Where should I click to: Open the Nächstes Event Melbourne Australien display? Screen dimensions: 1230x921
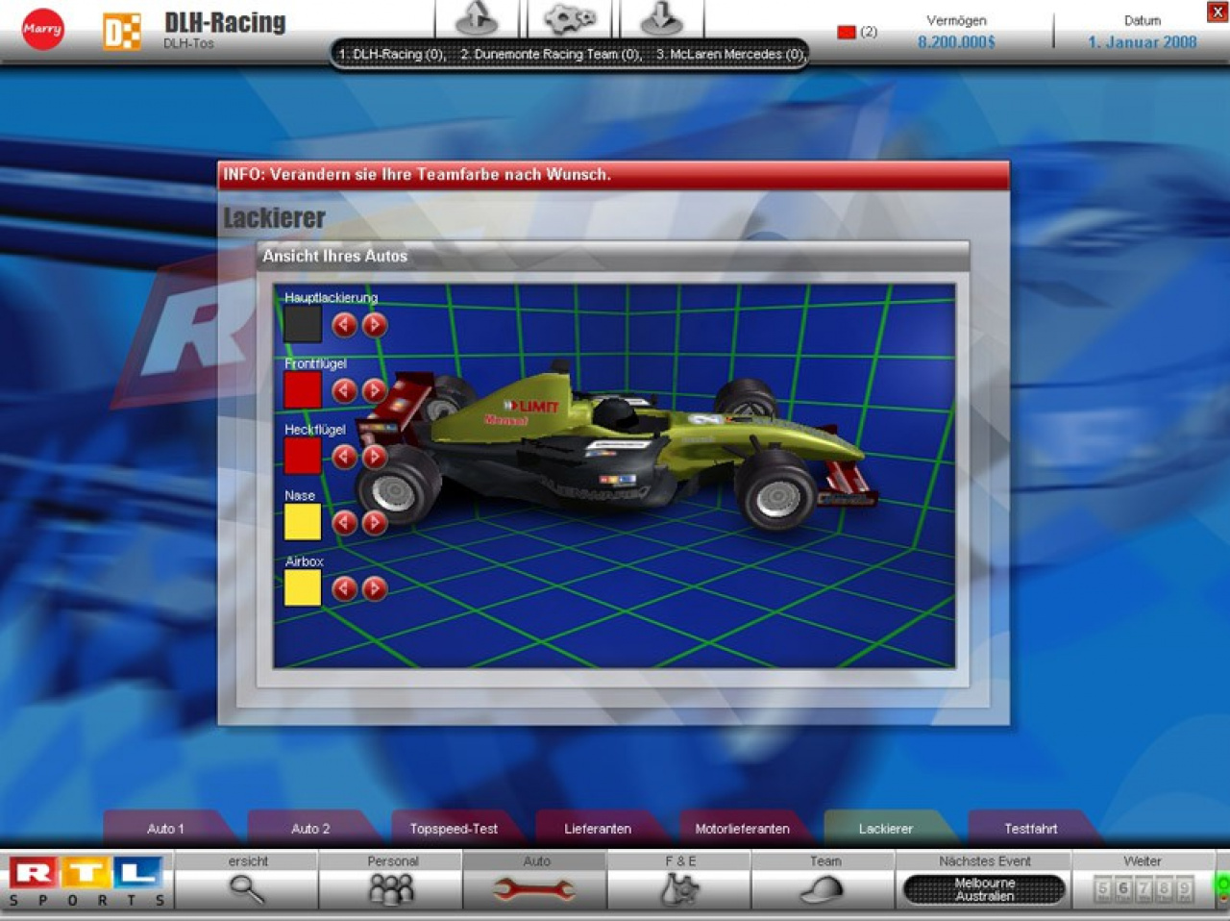click(984, 889)
